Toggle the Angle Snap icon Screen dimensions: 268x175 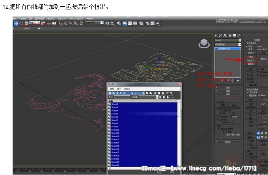pyautogui.click(x=65, y=23)
